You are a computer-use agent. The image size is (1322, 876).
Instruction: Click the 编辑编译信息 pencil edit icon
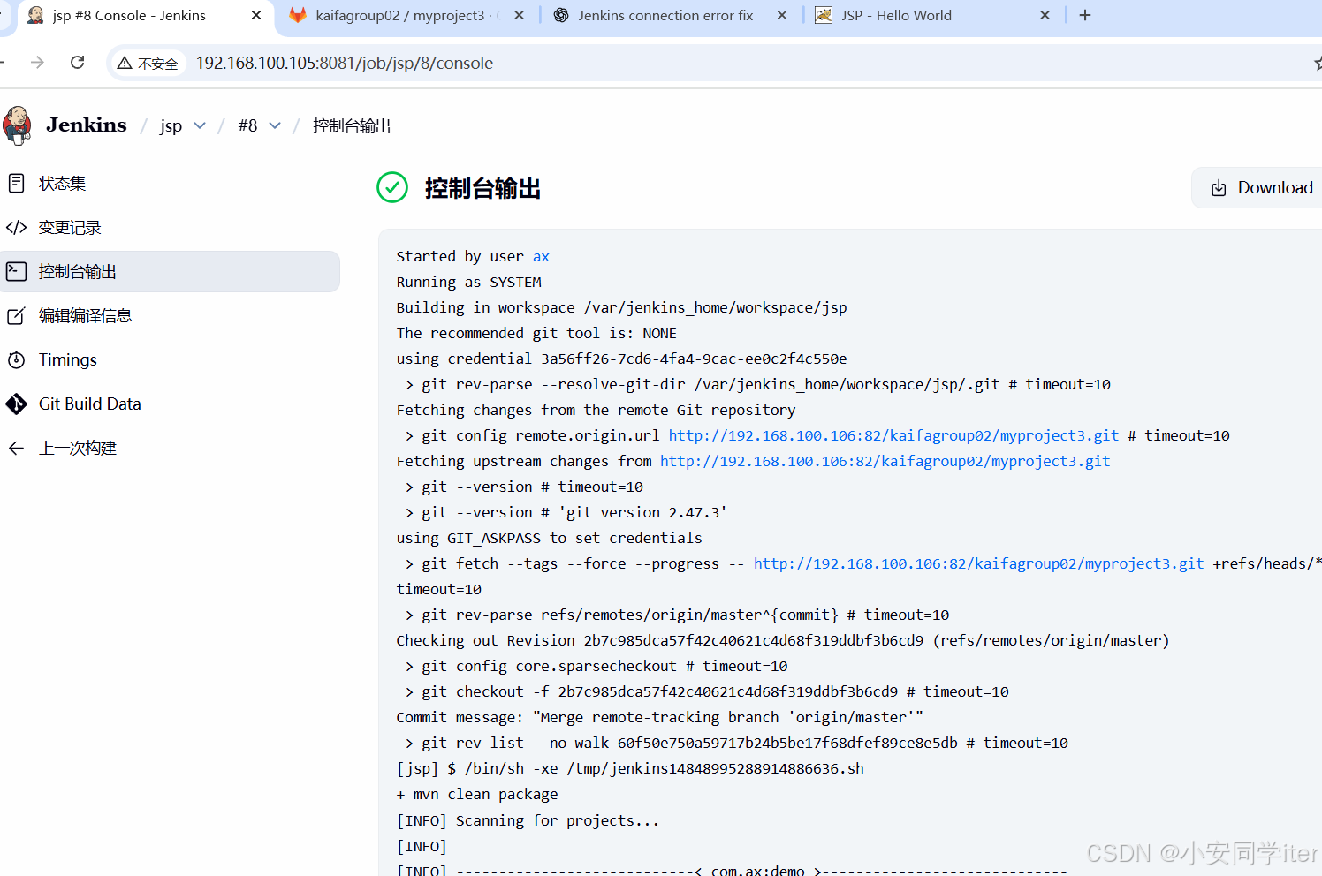(16, 316)
